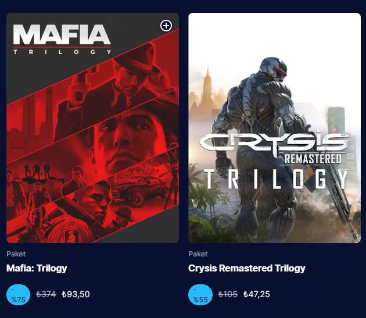Click the -%55 discount badge
366x318 pixels.
[x=200, y=294]
